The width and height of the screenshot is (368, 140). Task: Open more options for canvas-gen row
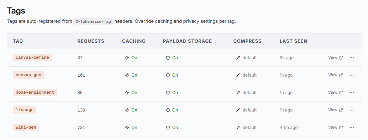coord(351,75)
